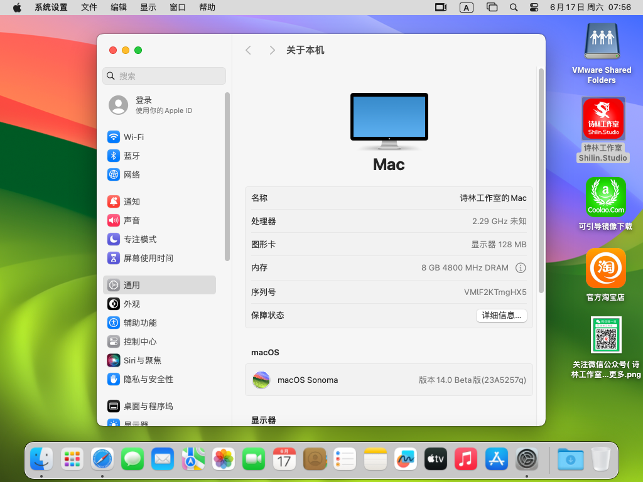643x482 pixels.
Task: Open the 编辑 (Edit) menu
Action: (x=118, y=8)
